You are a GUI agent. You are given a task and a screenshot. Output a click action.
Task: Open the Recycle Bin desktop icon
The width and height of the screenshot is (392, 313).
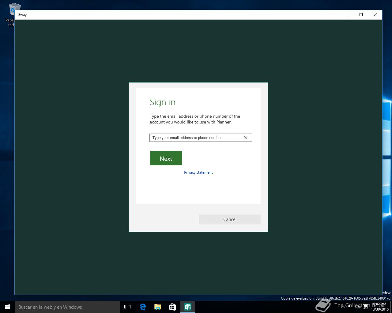tap(12, 15)
